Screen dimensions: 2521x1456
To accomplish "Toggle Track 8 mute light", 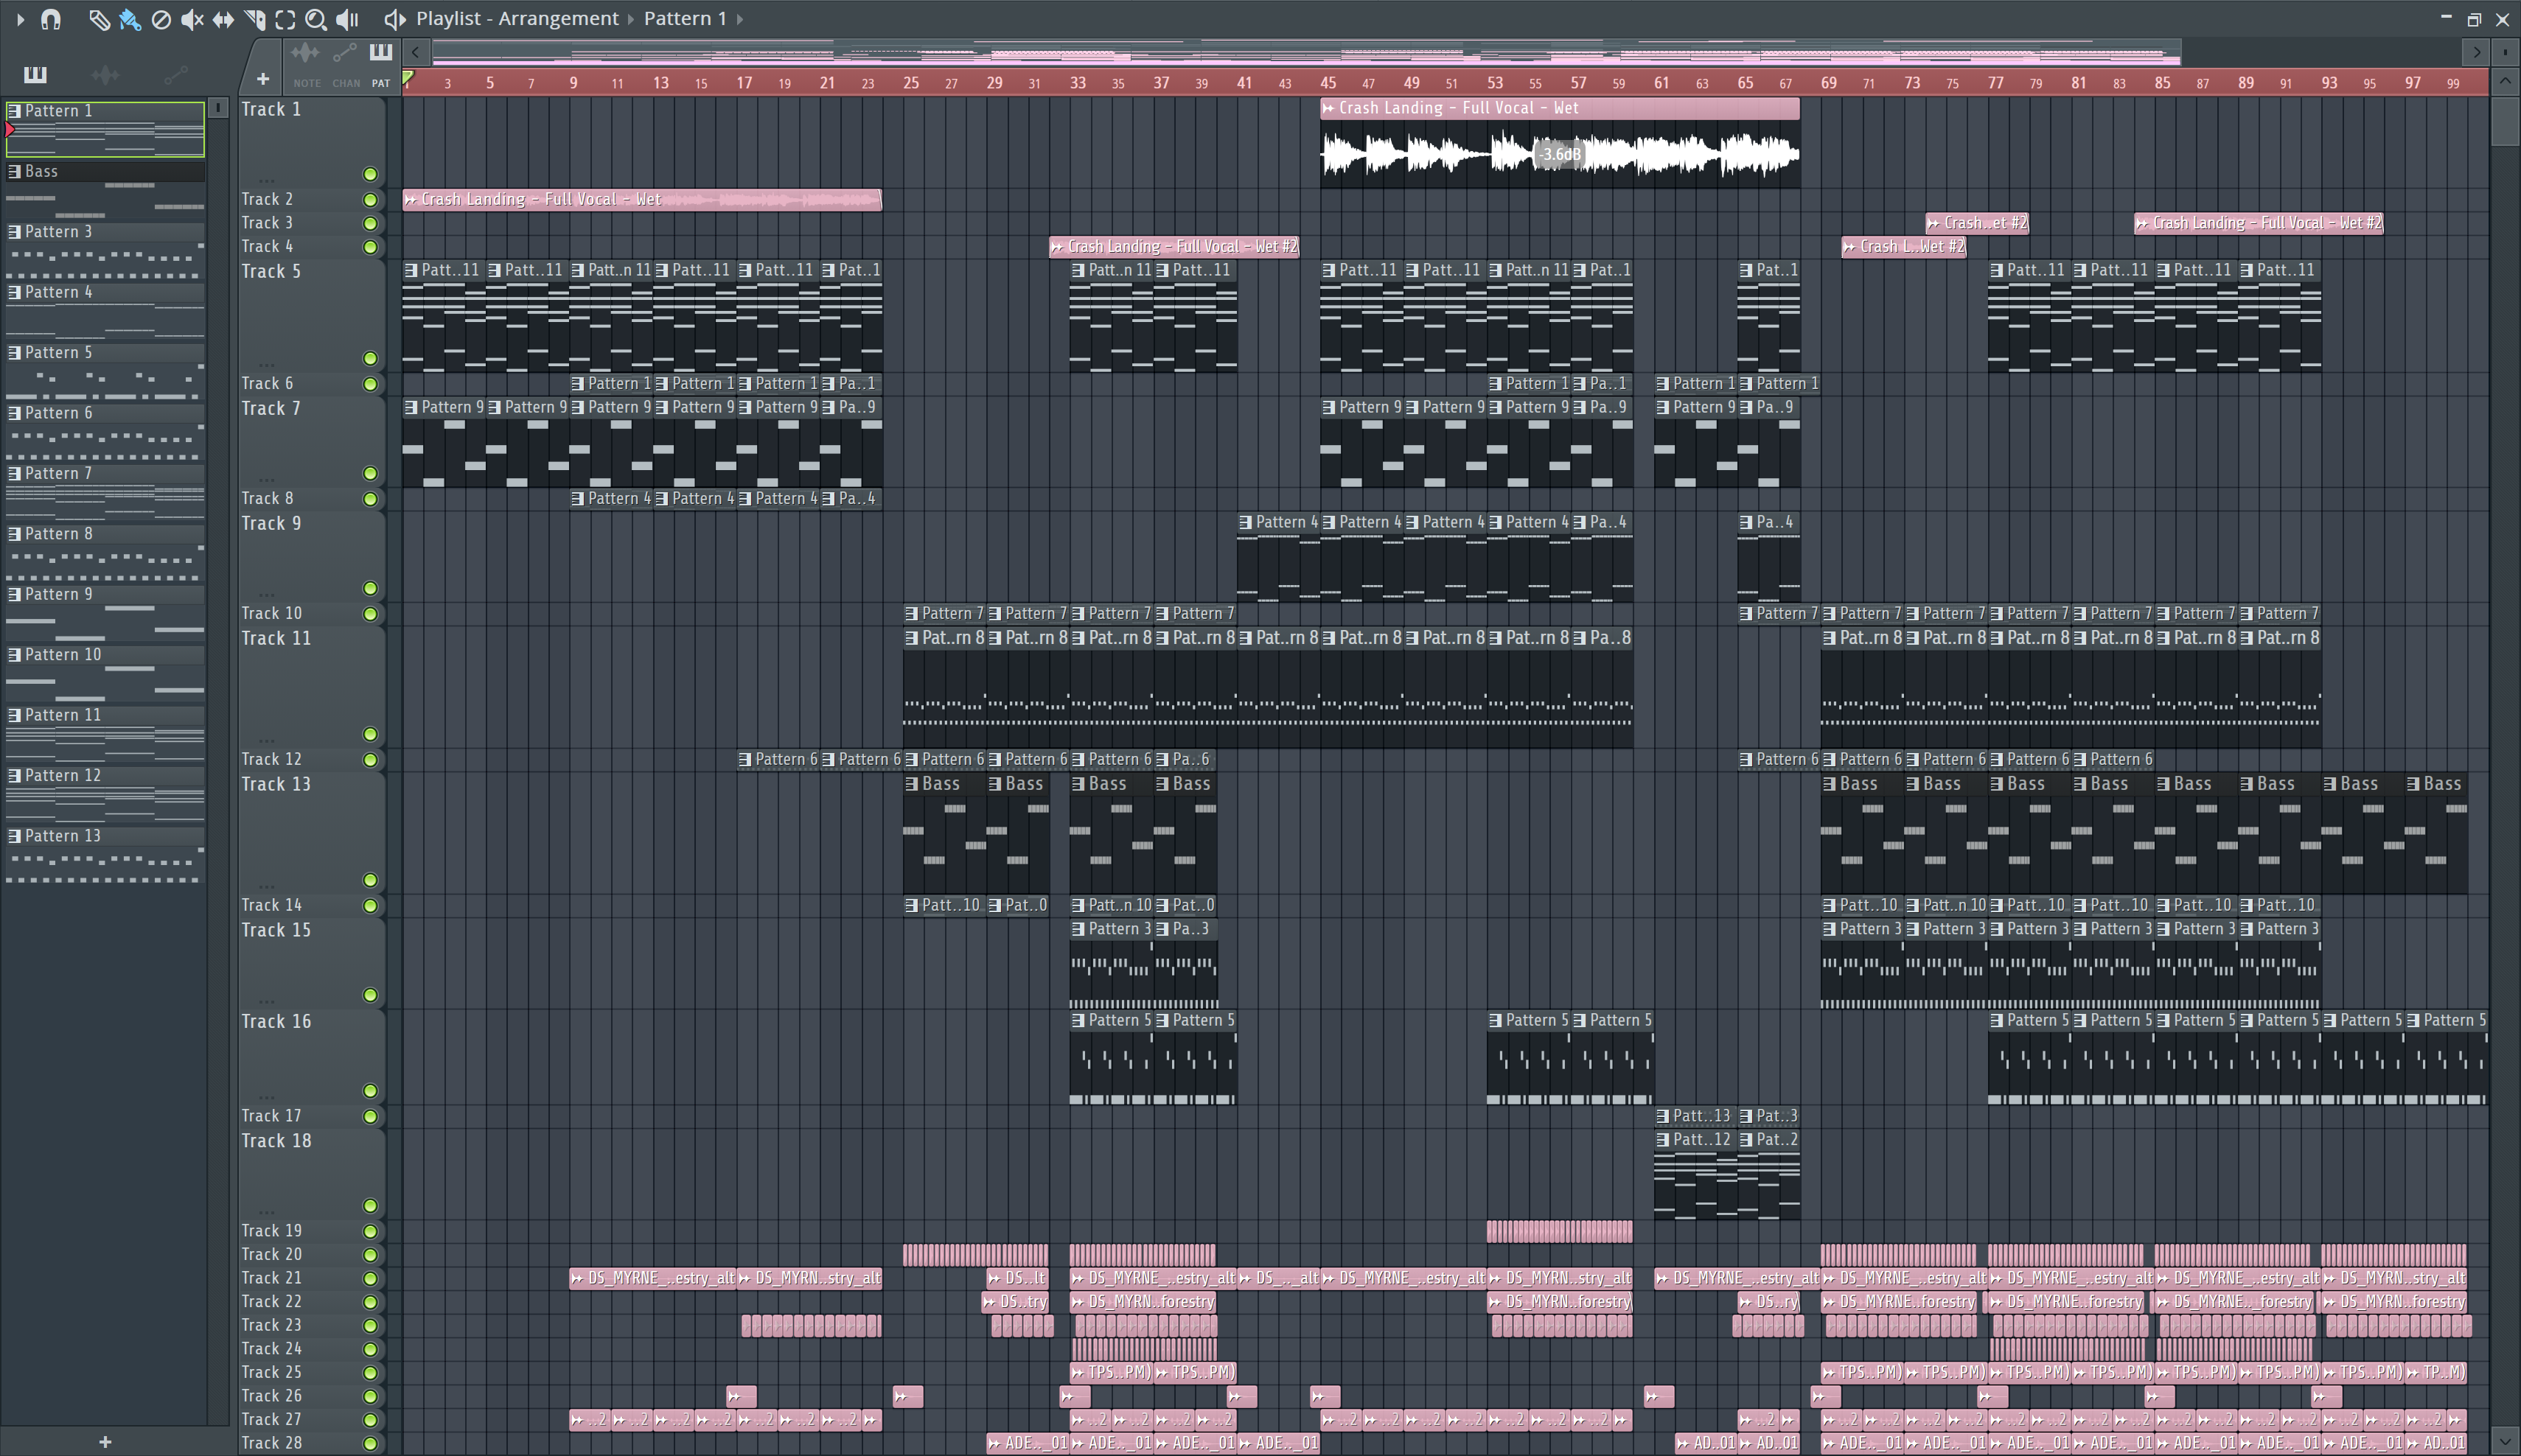I will pyautogui.click(x=370, y=499).
